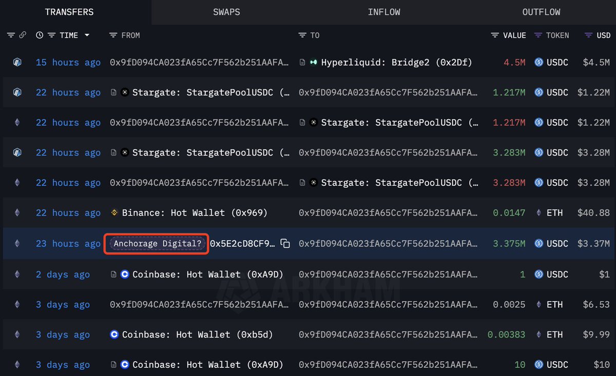Screen dimensions: 616x376
Task: Click Coinbase logo in the $10 row
Action: 125,365
